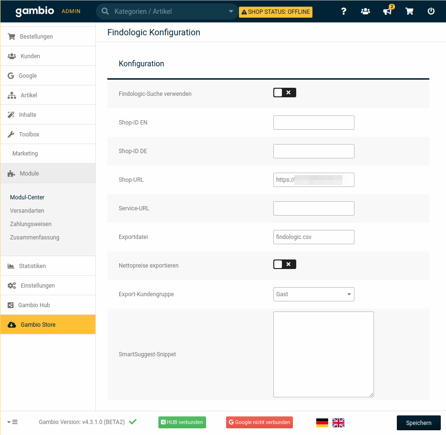Toggle Findologic-Suche verwenden switch
Screen dimensions: 446x435
284,93
